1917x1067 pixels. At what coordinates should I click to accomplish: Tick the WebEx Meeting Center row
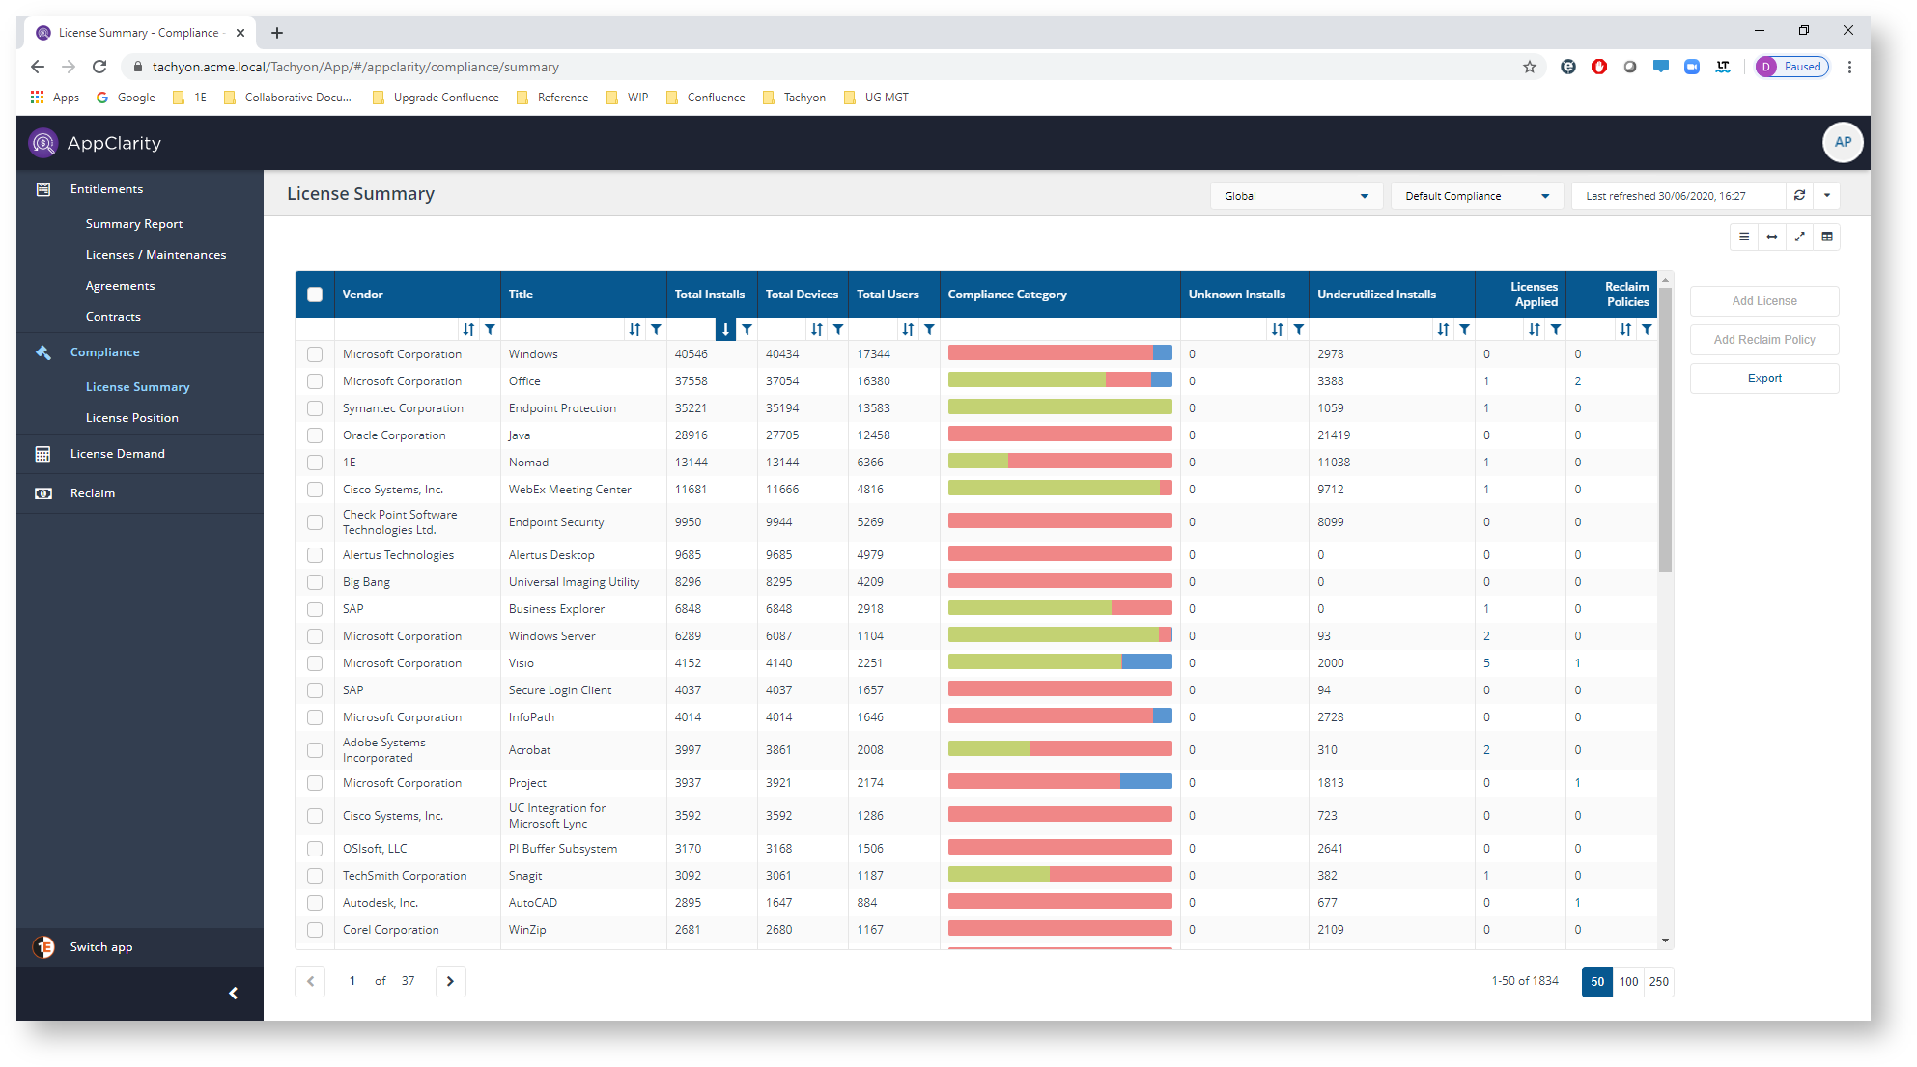[x=315, y=490]
